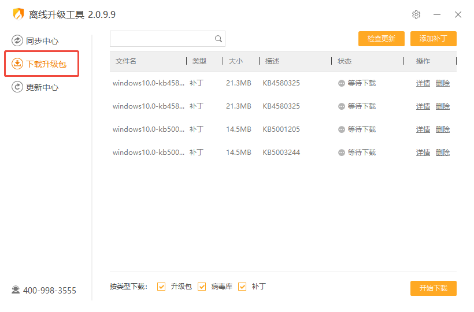Screen dimensions: 474x312
Task: Minimize the offline upgrade tool window
Action: tap(437, 14)
